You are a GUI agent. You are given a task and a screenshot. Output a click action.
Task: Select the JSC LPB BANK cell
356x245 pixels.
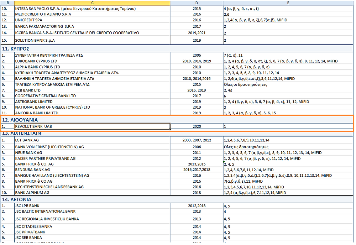pyautogui.click(x=92, y=206)
